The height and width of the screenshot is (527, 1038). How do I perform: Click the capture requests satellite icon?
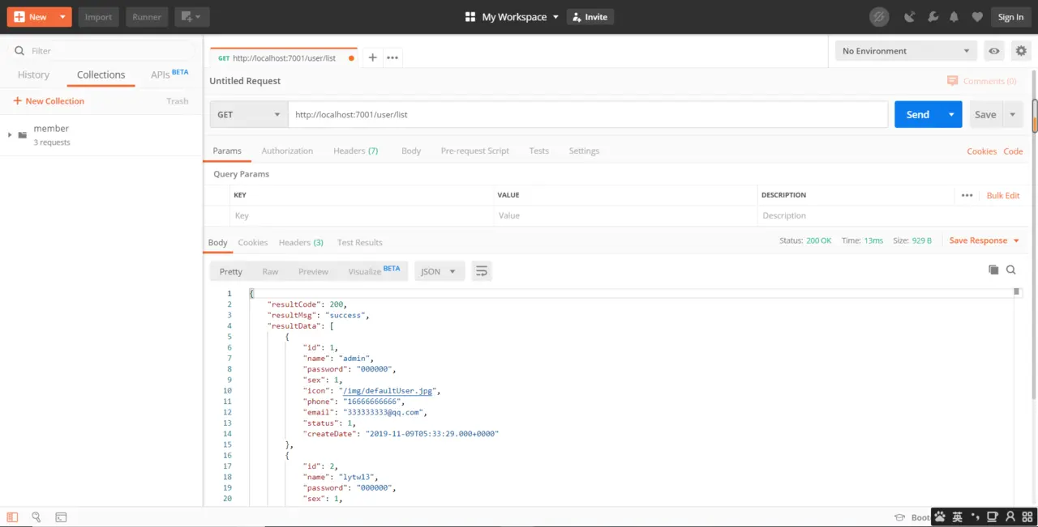[910, 17]
